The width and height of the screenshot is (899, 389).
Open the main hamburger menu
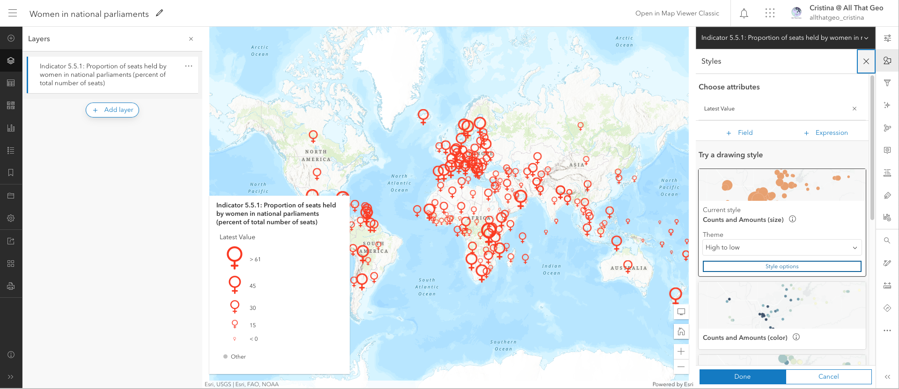(x=13, y=13)
